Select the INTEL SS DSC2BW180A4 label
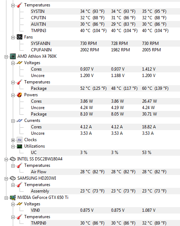Viewport: 180px width, 226px height. coord(40,159)
